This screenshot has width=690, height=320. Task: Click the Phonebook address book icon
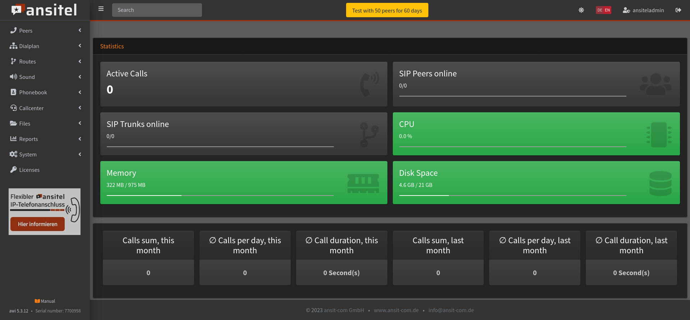(x=13, y=92)
